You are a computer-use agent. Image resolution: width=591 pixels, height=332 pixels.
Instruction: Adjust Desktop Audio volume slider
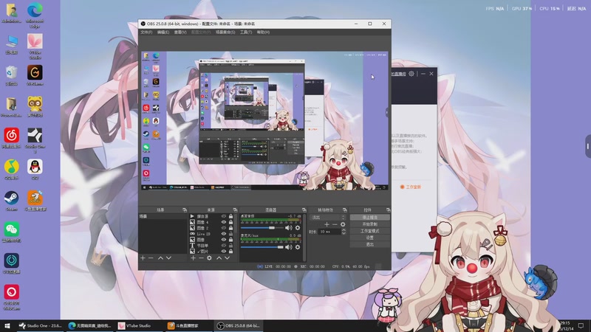pyautogui.click(x=262, y=228)
